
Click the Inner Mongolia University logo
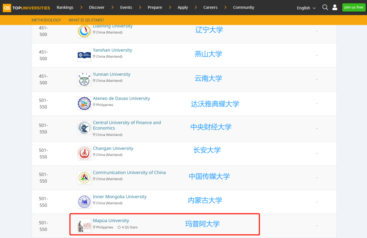click(x=84, y=202)
